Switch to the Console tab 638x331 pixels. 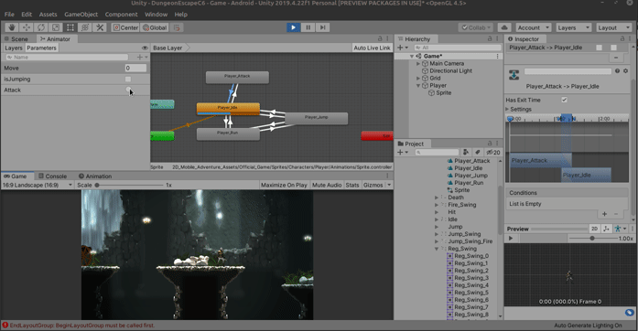click(52, 176)
